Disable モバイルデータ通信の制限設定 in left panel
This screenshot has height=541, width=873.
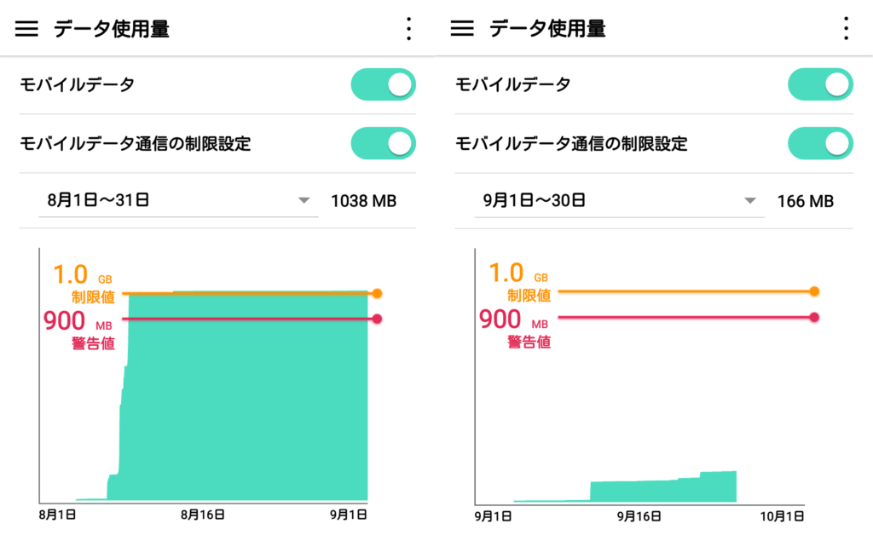click(x=383, y=143)
